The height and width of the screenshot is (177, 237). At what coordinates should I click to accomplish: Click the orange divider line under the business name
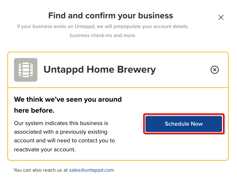tap(118, 88)
